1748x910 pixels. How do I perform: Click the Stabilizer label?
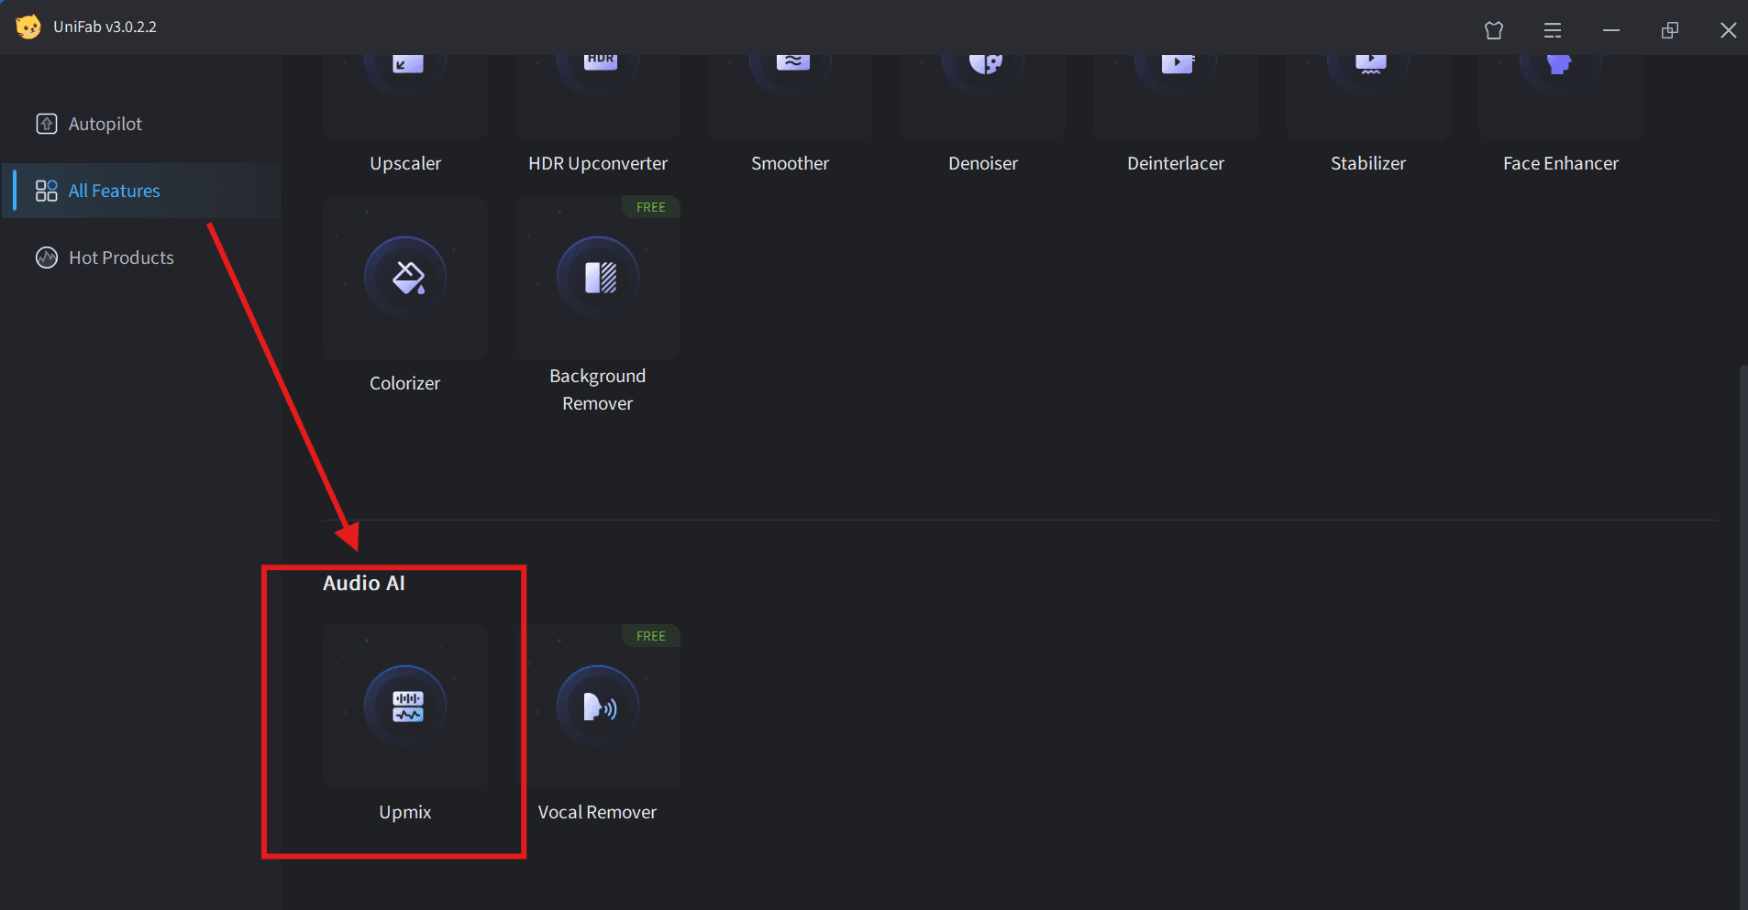(x=1368, y=163)
